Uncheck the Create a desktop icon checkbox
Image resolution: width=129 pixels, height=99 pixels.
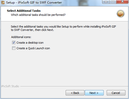pos(14,43)
